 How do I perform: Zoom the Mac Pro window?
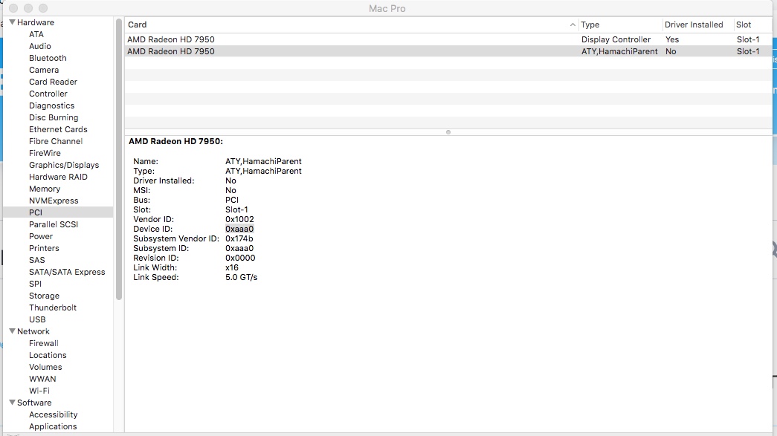pos(43,8)
